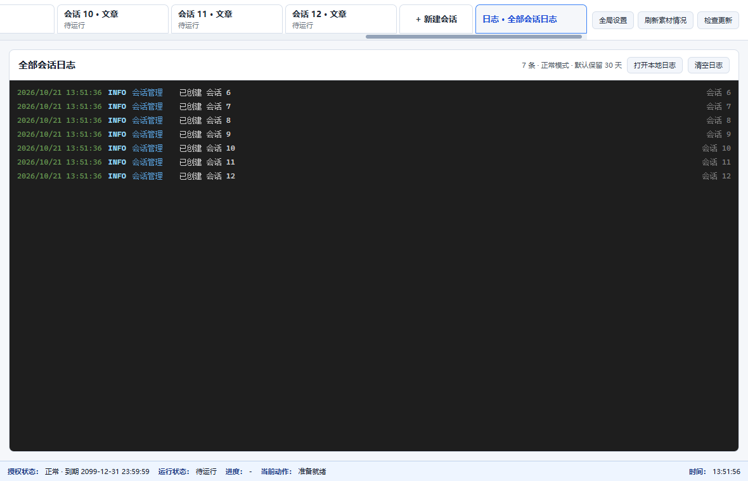The height and width of the screenshot is (481, 748).
Task: Click the 运行状态 待运行 status
Action: click(188, 472)
